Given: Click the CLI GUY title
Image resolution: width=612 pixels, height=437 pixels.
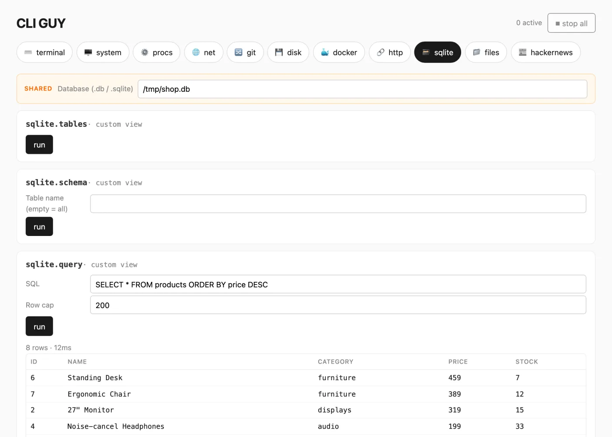Looking at the screenshot, I should click(41, 23).
